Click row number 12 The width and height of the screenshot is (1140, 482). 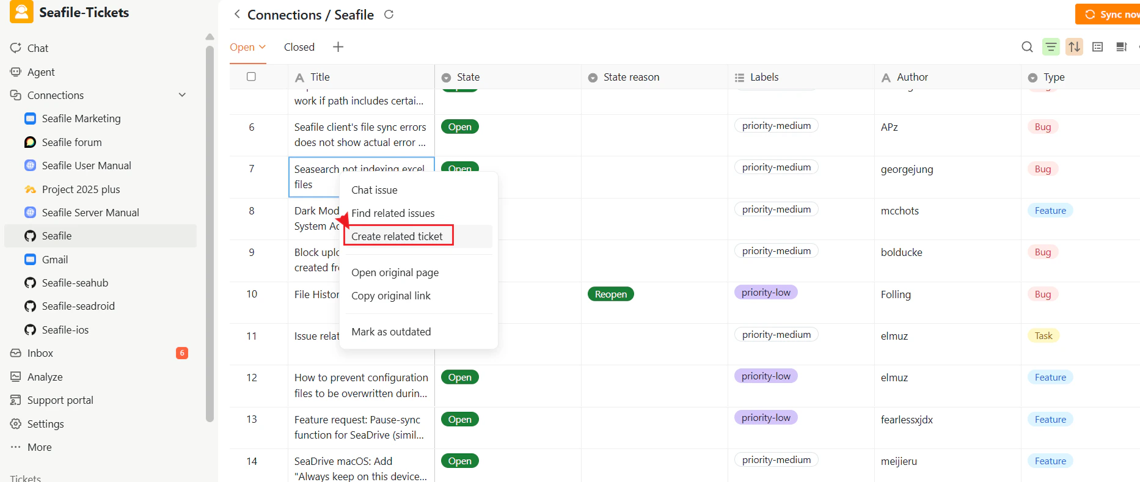[252, 378]
